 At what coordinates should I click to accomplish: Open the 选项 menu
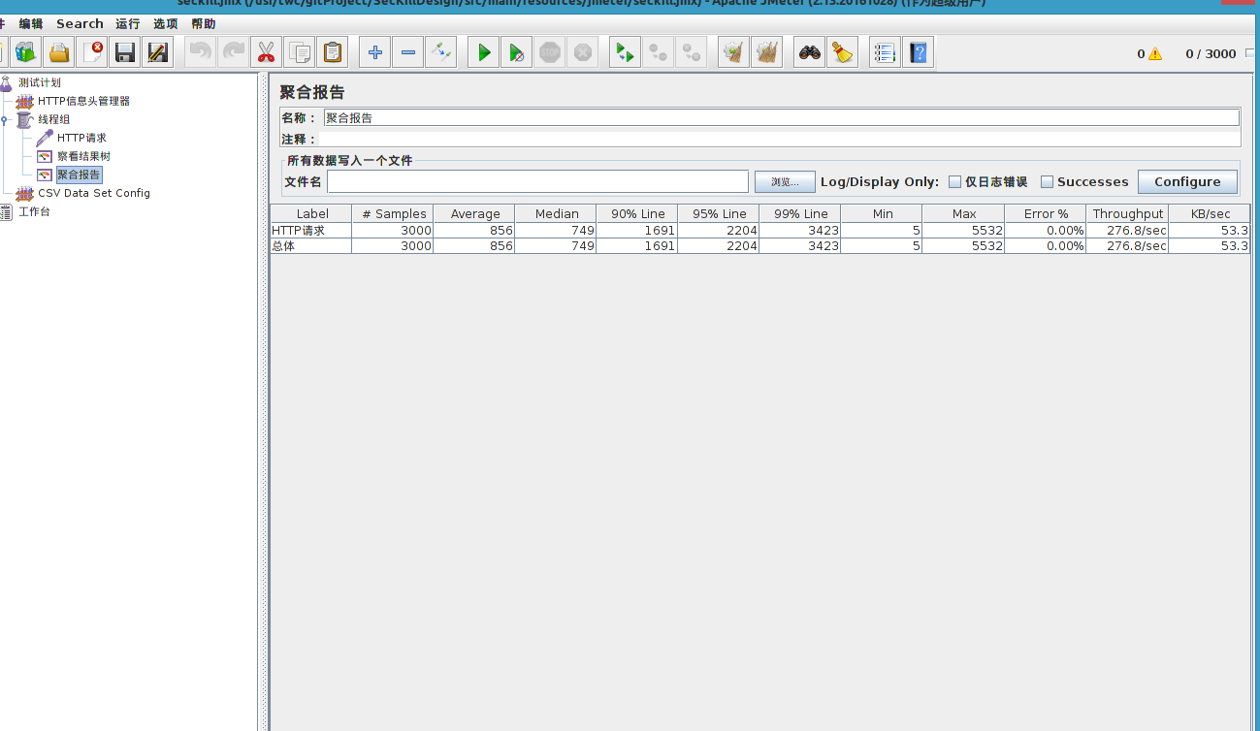[165, 23]
